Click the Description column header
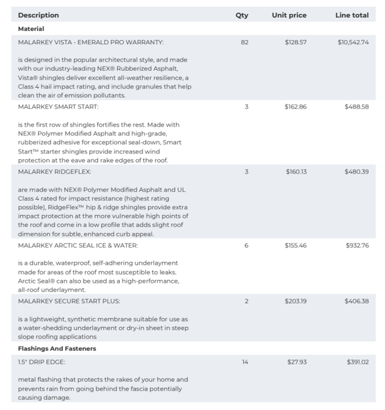385x410 pixels. point(38,15)
